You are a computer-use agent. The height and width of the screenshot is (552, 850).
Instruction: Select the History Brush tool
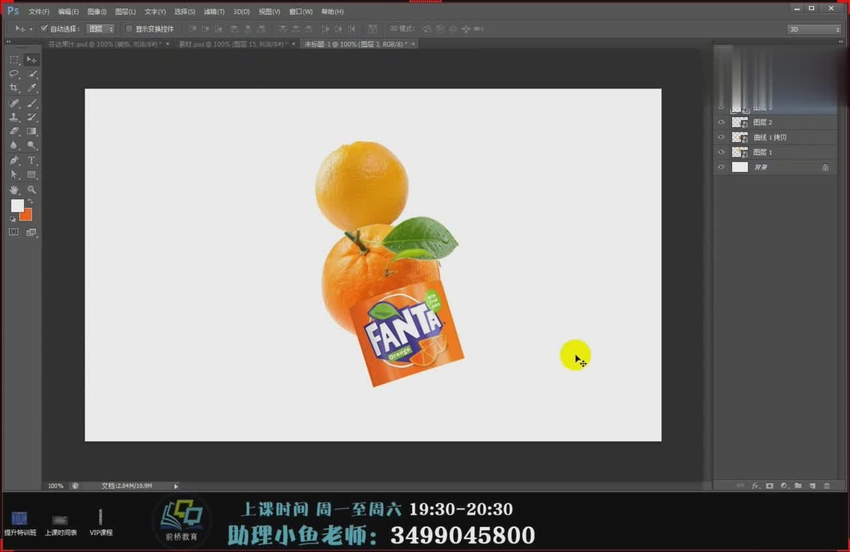31,117
